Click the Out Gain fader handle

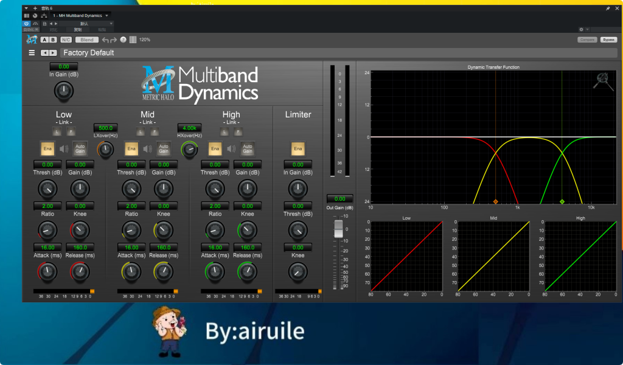(338, 229)
